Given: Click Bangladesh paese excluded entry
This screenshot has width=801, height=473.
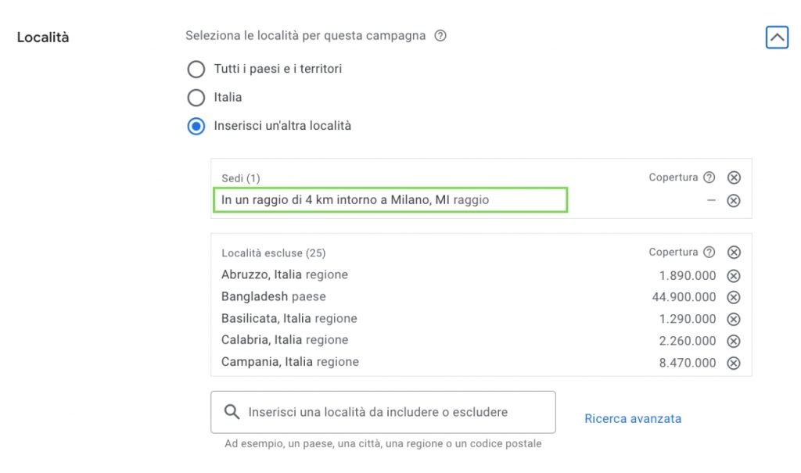Looking at the screenshot, I should pyautogui.click(x=273, y=297).
